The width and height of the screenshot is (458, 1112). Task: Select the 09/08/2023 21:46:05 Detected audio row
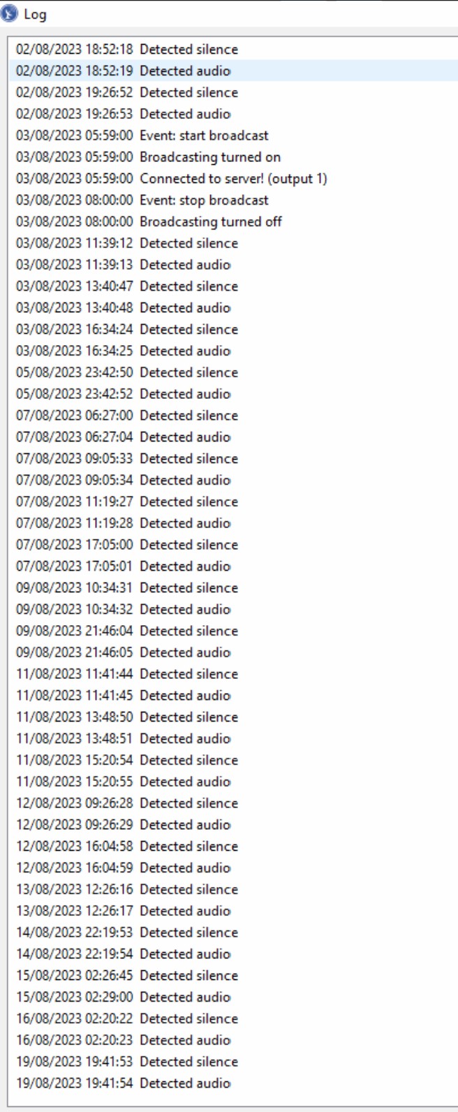coord(235,652)
